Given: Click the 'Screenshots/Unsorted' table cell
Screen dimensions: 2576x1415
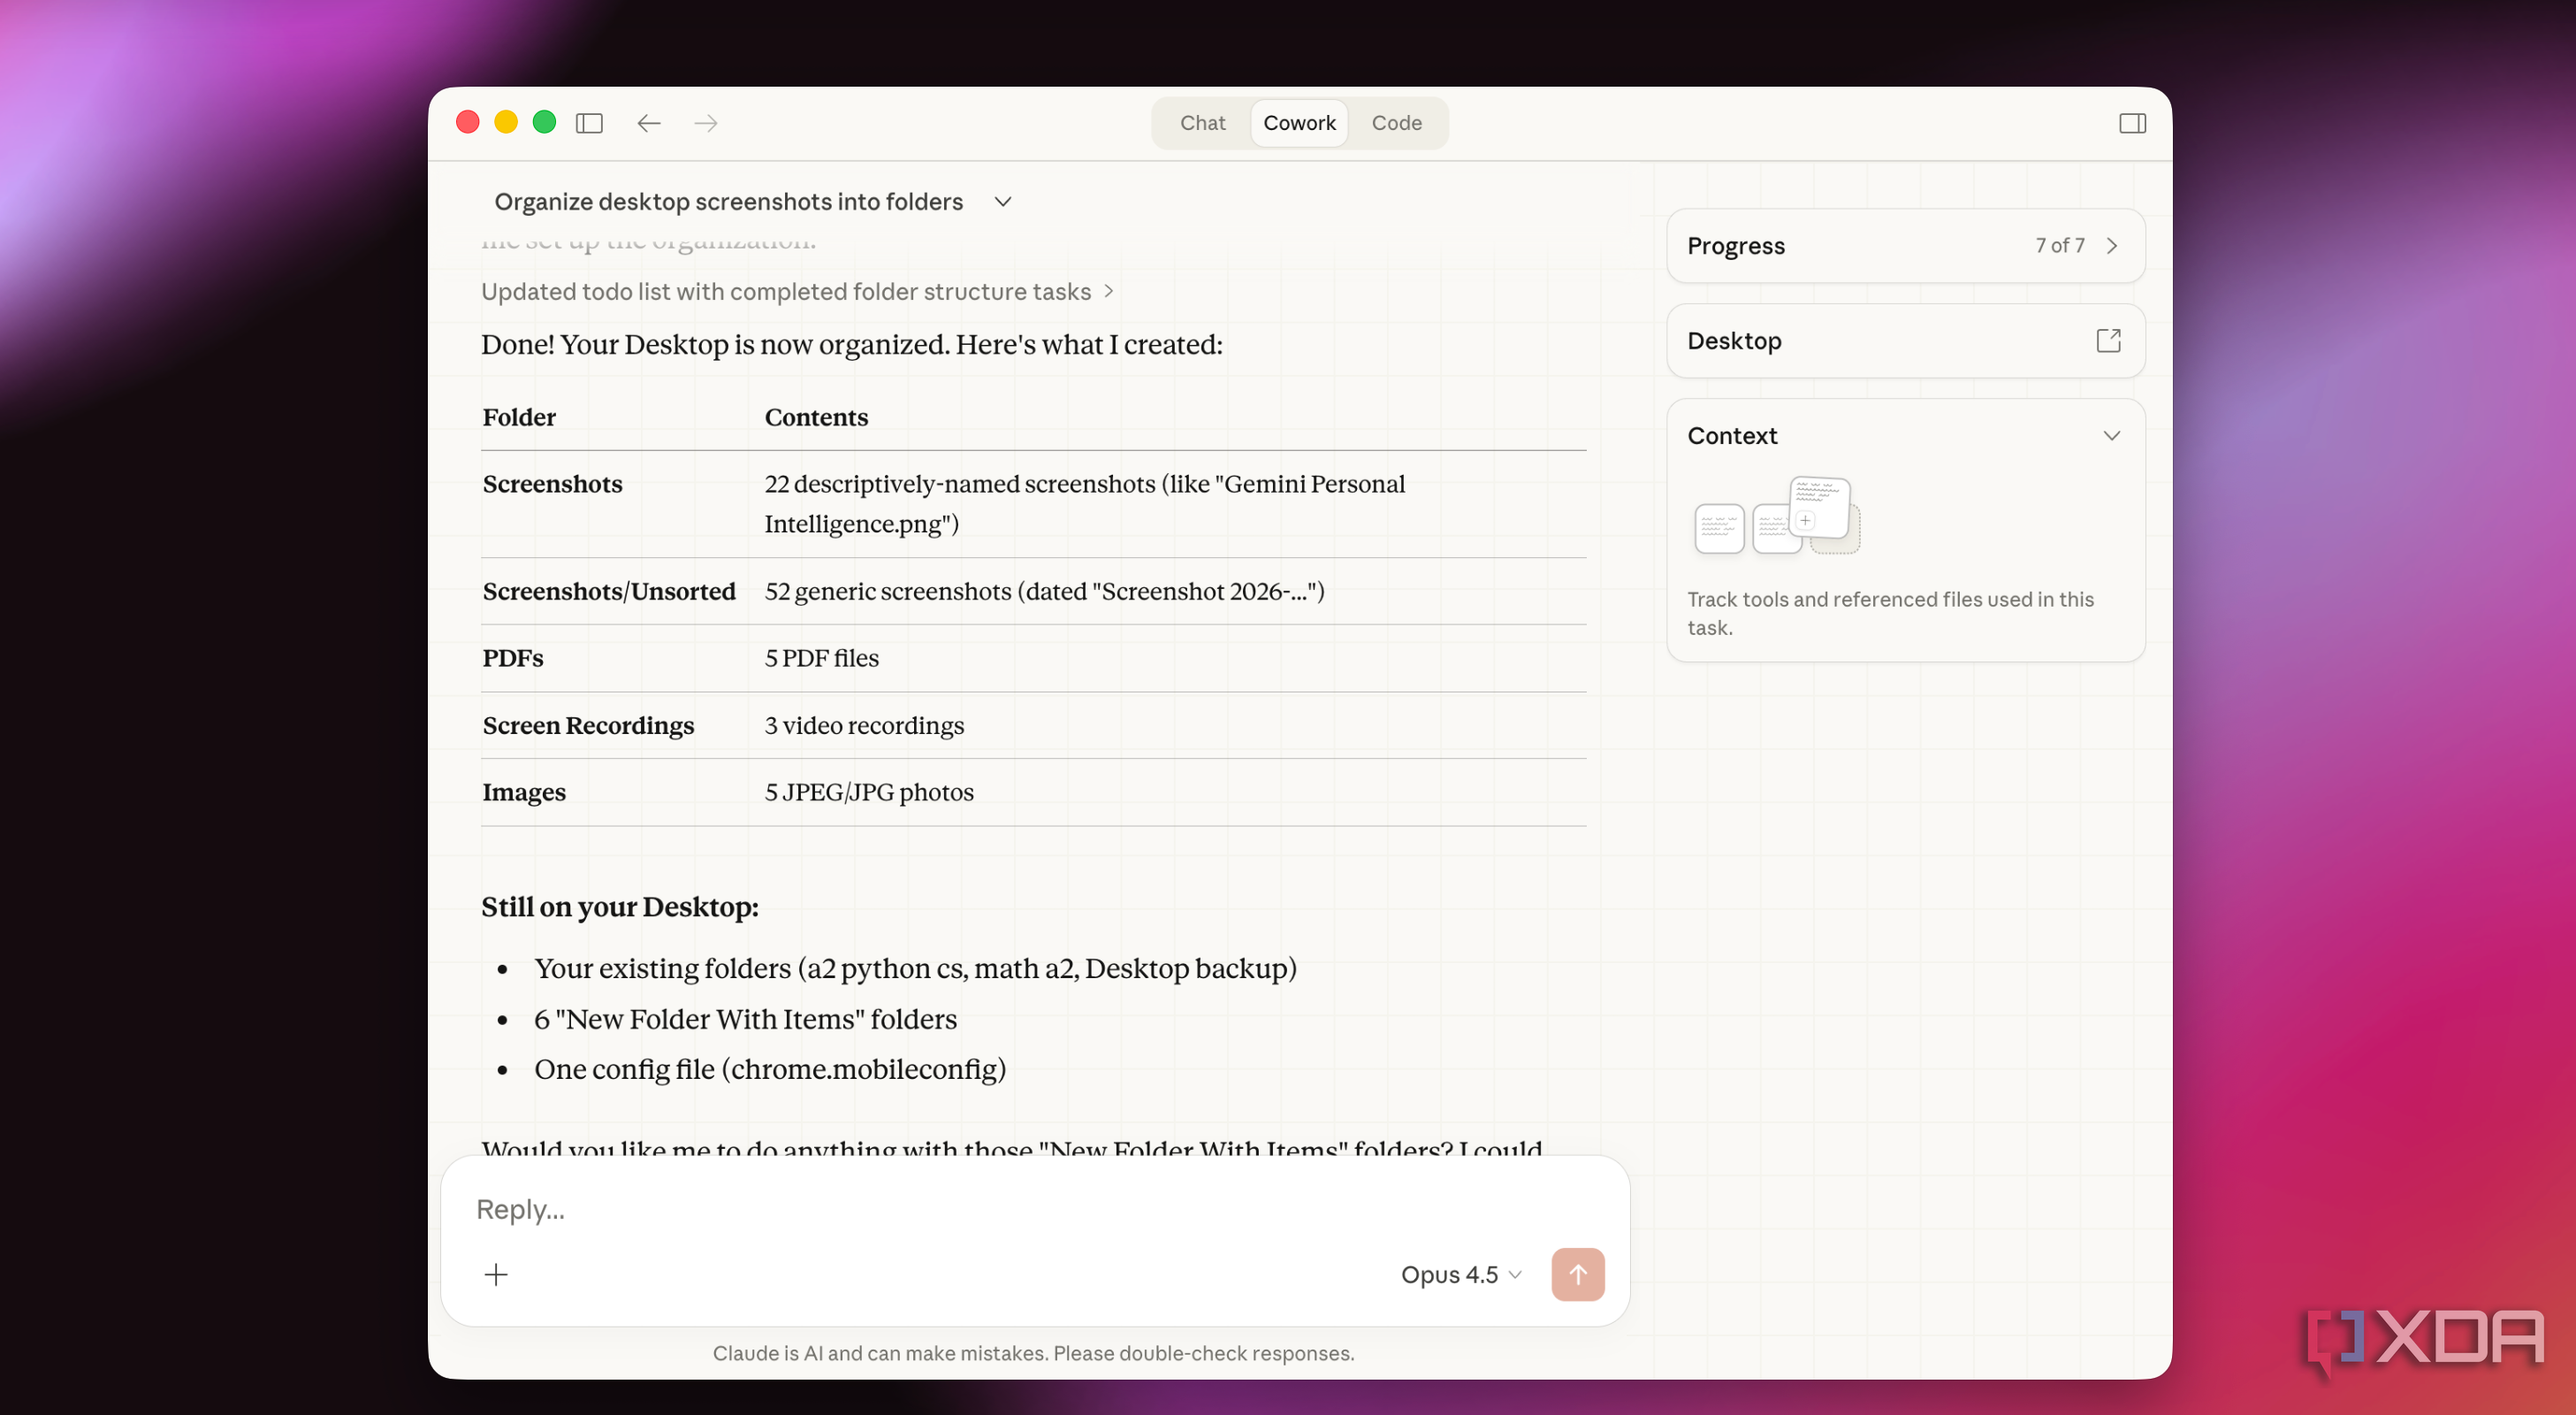Looking at the screenshot, I should [x=609, y=591].
